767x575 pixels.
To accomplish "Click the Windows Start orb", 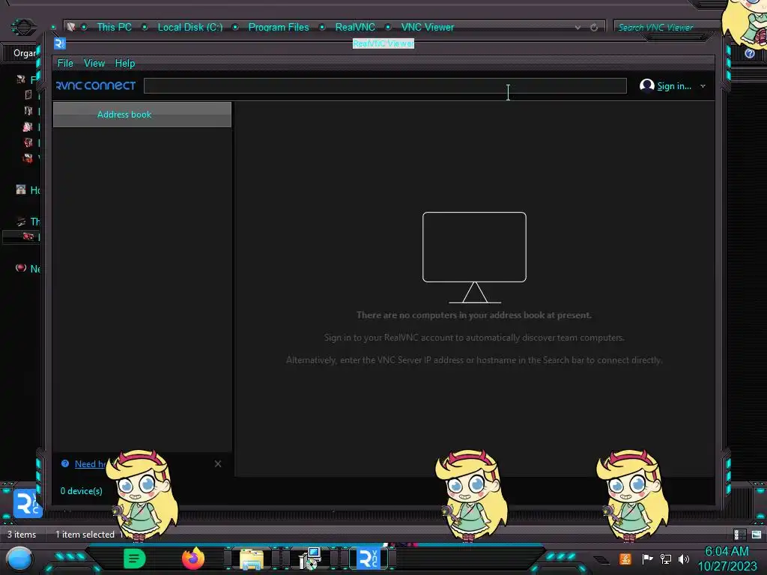I will coord(19,560).
